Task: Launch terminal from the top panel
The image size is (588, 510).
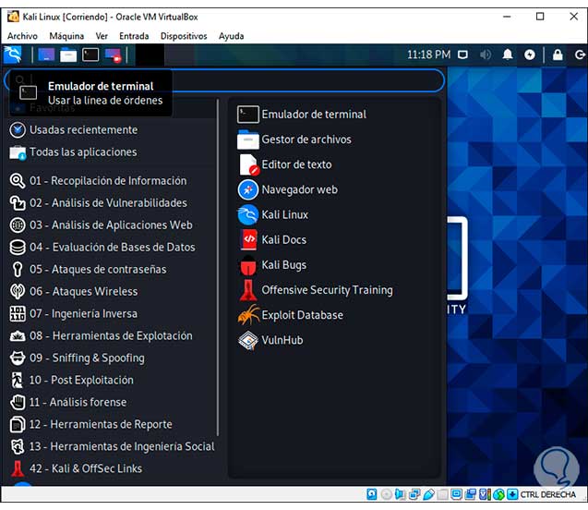Action: coord(90,55)
